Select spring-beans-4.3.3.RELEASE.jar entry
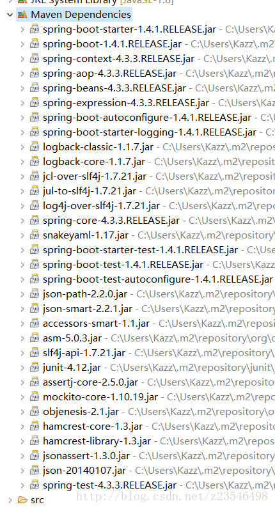The height and width of the screenshot is (509, 275). point(114,88)
